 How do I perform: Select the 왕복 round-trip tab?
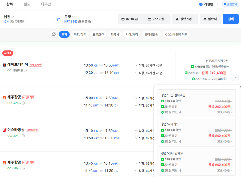pyautogui.click(x=10, y=4)
